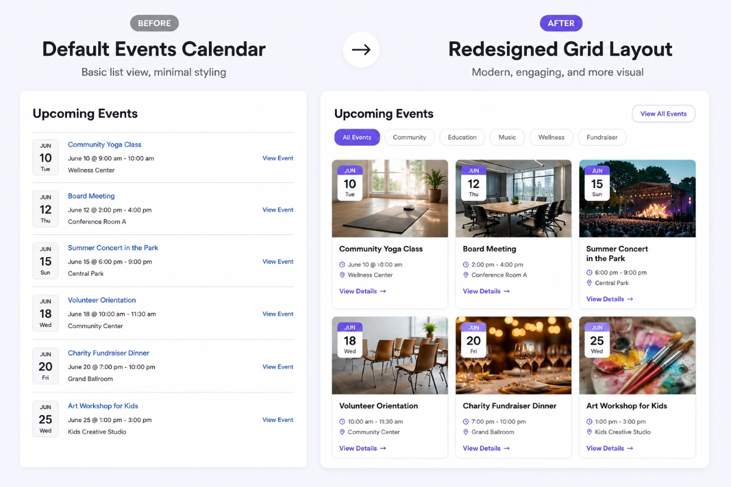Click View Details on Volunteer Orientation card
This screenshot has height=487, width=731.
tap(362, 449)
